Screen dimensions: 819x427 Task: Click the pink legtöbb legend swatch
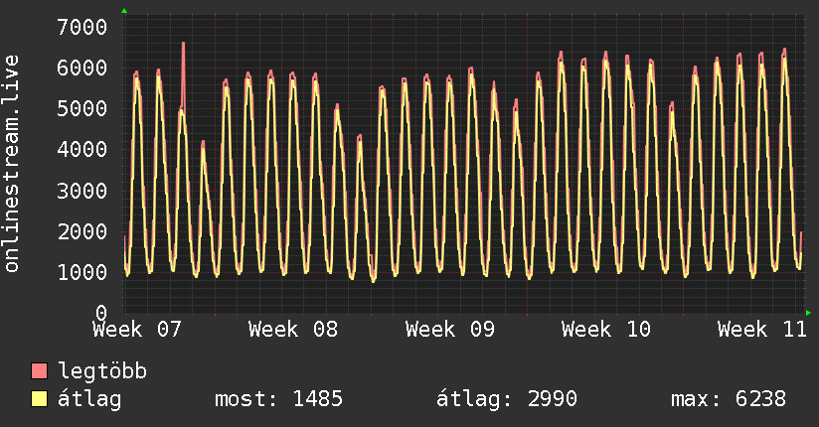coord(39,370)
